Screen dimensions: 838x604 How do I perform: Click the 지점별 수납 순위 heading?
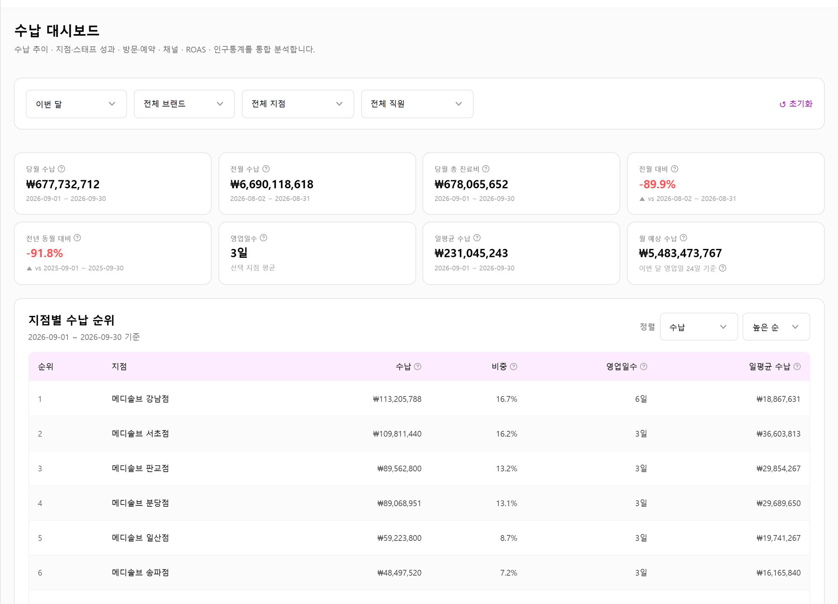coord(71,321)
